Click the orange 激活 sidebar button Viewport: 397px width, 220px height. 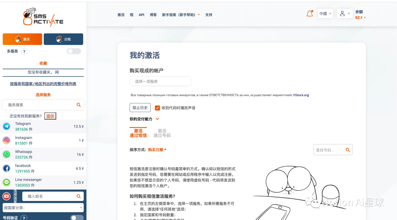pos(22,39)
